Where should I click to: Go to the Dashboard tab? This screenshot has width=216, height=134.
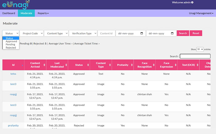click(9, 13)
